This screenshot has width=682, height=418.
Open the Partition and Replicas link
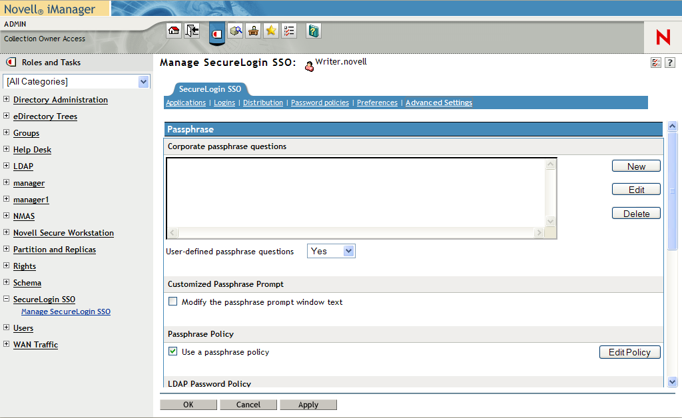coord(55,250)
